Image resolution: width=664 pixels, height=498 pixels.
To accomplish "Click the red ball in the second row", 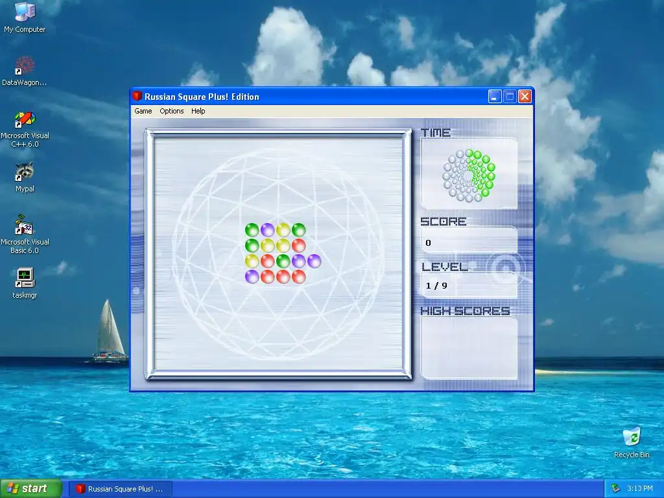I will [x=298, y=246].
